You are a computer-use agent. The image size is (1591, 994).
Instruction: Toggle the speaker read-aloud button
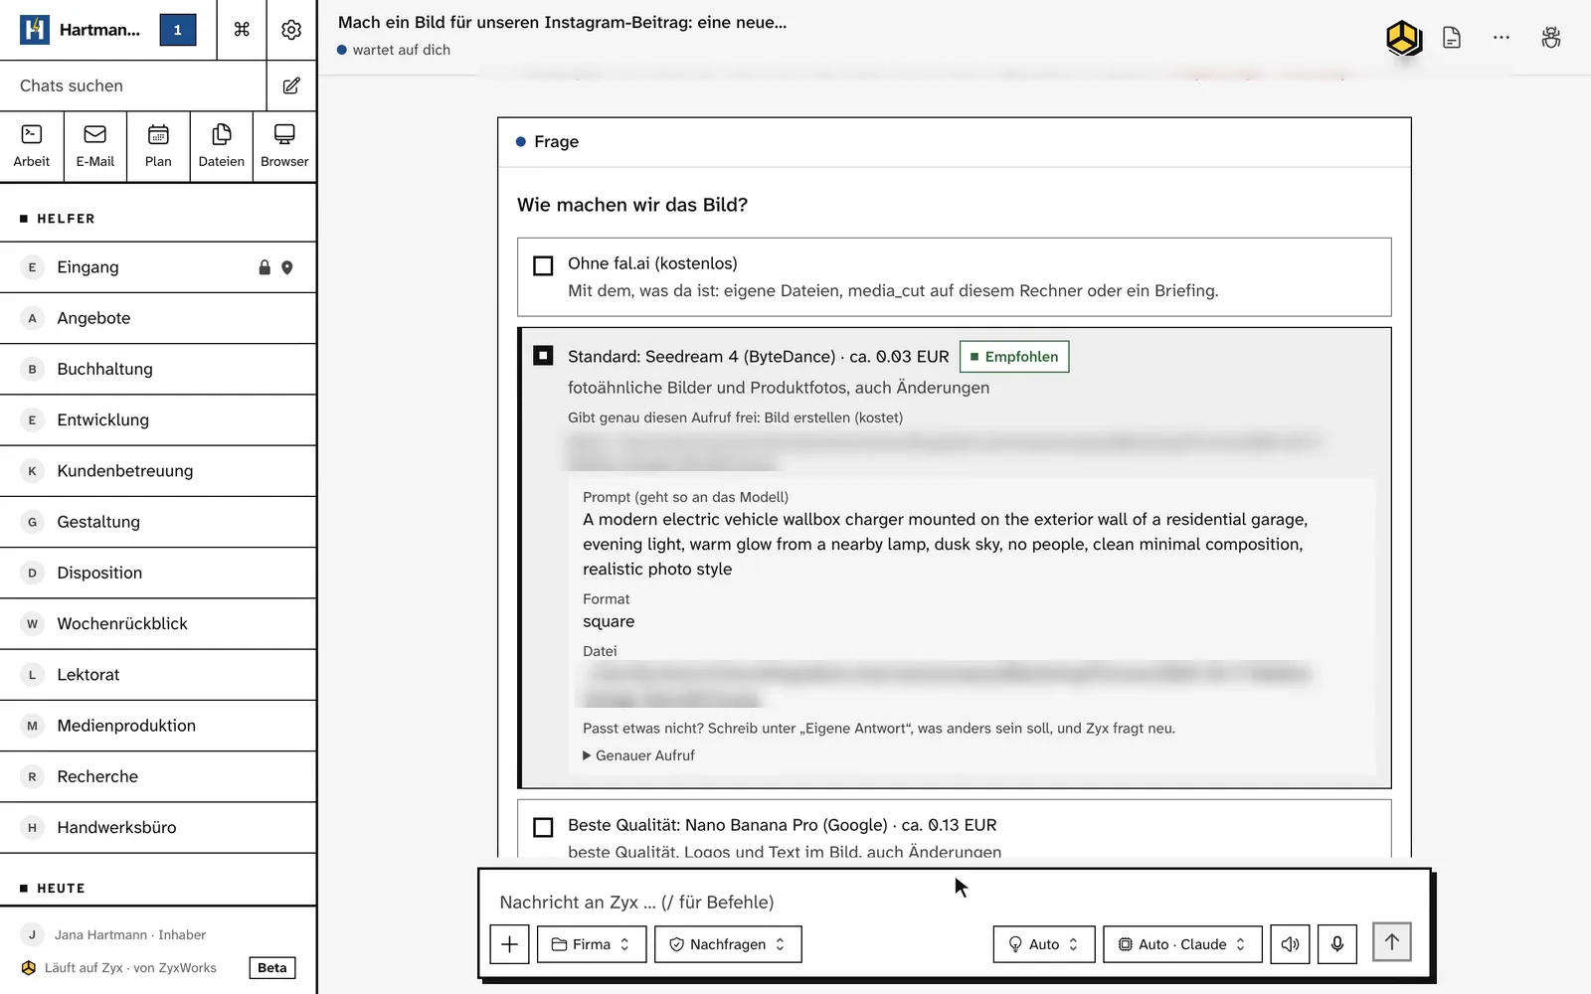tap(1290, 944)
